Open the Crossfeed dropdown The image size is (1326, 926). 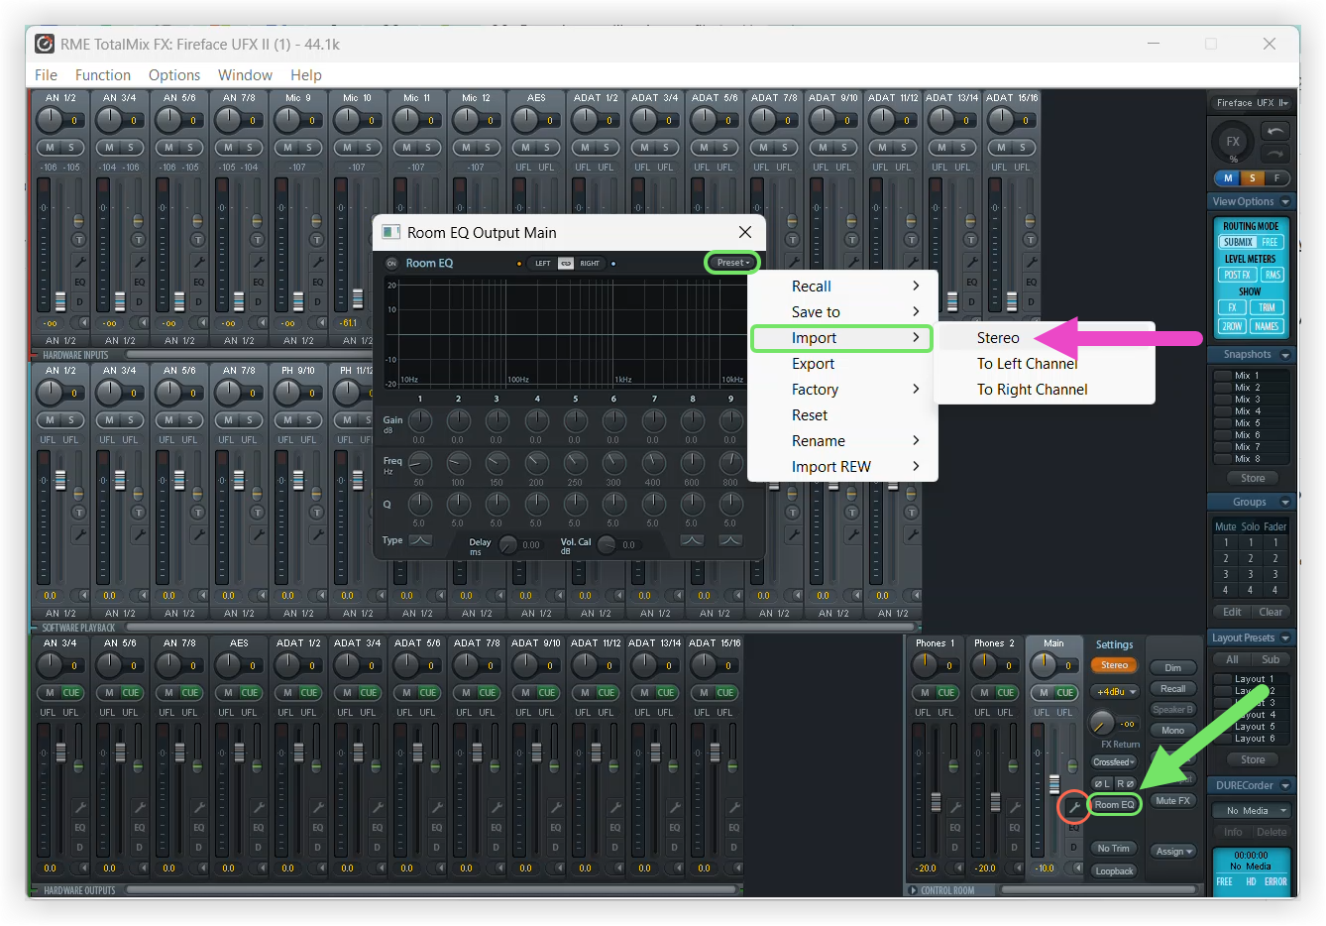point(1114,762)
